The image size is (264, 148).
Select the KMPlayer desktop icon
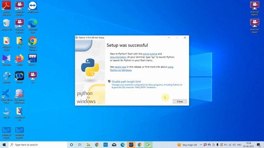7,60
